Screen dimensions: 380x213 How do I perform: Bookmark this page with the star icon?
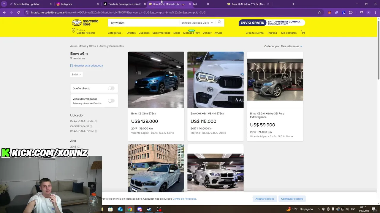[x=319, y=12]
